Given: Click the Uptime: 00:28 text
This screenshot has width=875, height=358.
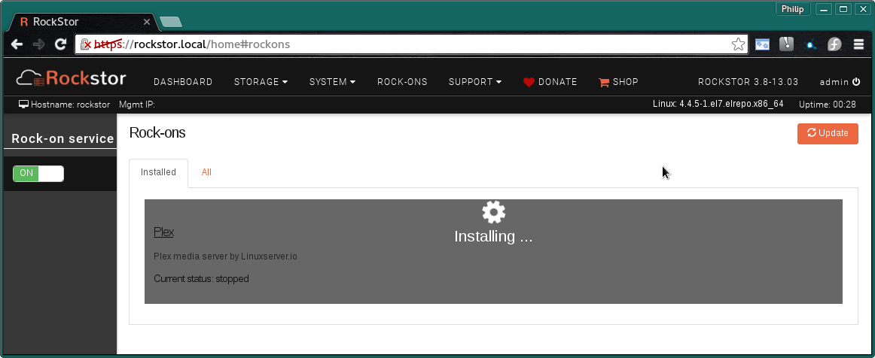Looking at the screenshot, I should [x=828, y=105].
